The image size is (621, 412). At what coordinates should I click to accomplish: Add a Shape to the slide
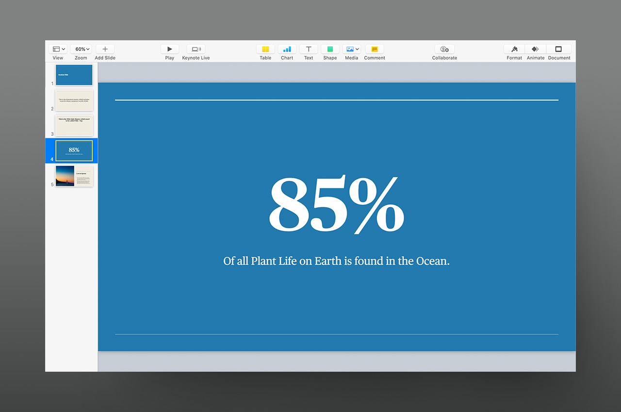[x=330, y=49]
